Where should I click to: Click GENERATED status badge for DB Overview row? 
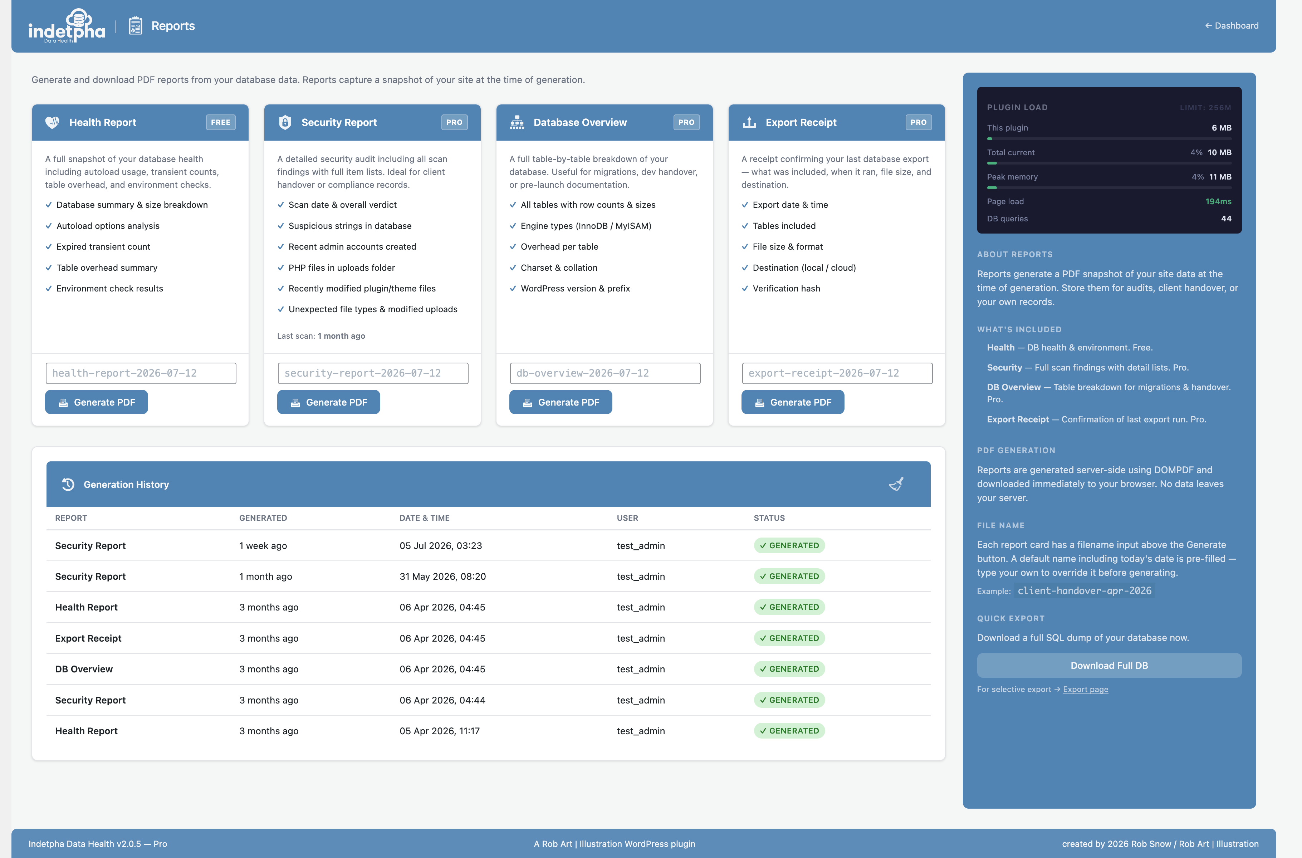click(x=789, y=669)
